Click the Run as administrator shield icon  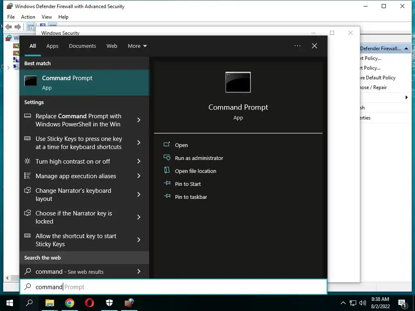(x=167, y=158)
